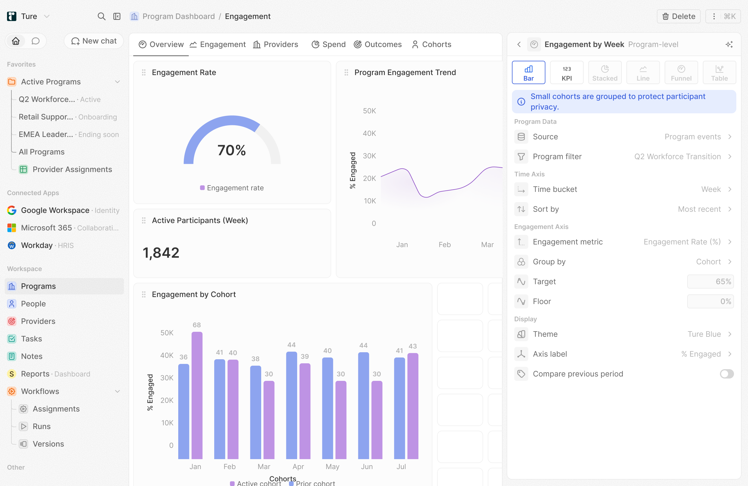This screenshot has height=486, width=748.
Task: Click the Ture logo icon
Action: tap(12, 16)
